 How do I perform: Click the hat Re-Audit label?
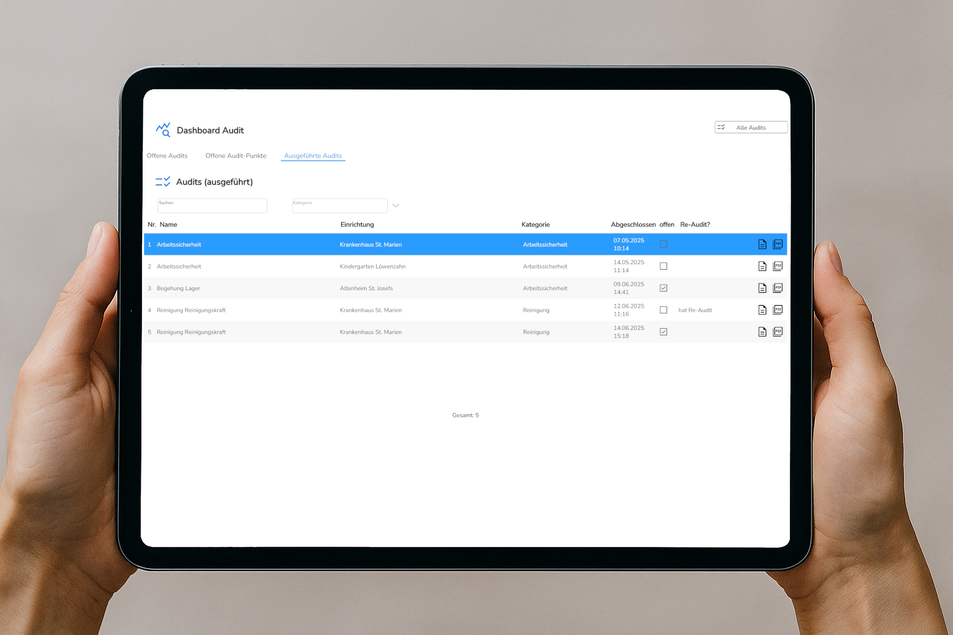click(x=695, y=310)
